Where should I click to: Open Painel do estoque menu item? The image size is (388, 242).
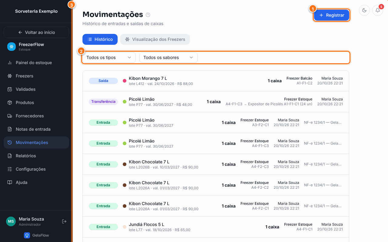(36, 63)
